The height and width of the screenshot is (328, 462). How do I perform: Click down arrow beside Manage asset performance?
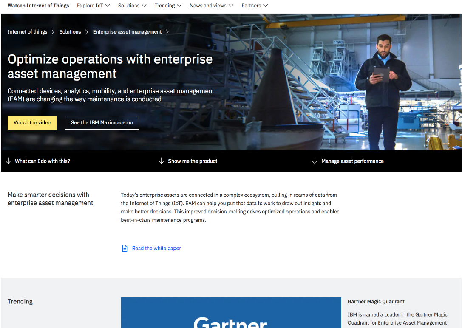point(315,161)
